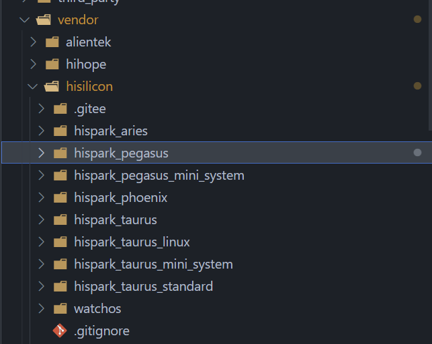Viewport: 432px width, 344px height.
Task: Click the modified dot on hisilicon row
Action: (417, 86)
